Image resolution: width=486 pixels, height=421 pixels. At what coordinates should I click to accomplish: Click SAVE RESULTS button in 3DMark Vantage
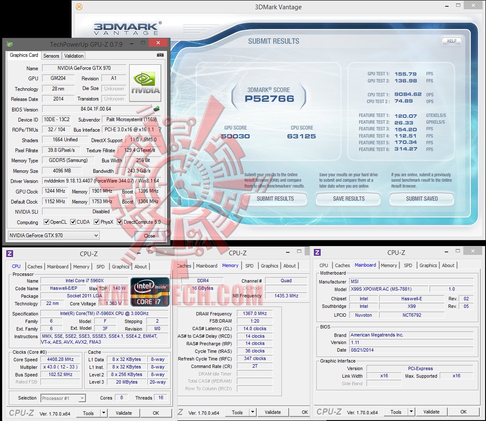click(349, 199)
